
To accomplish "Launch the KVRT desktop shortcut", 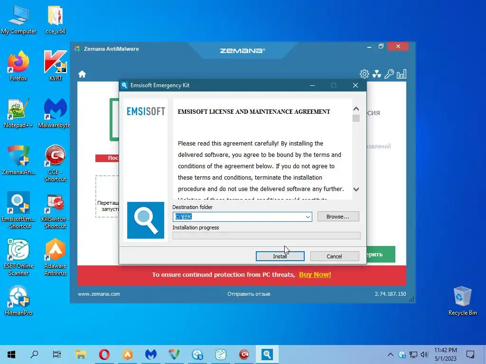I will click(55, 66).
